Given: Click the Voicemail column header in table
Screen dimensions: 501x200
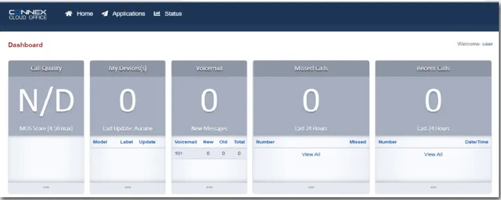Looking at the screenshot, I should point(186,142).
